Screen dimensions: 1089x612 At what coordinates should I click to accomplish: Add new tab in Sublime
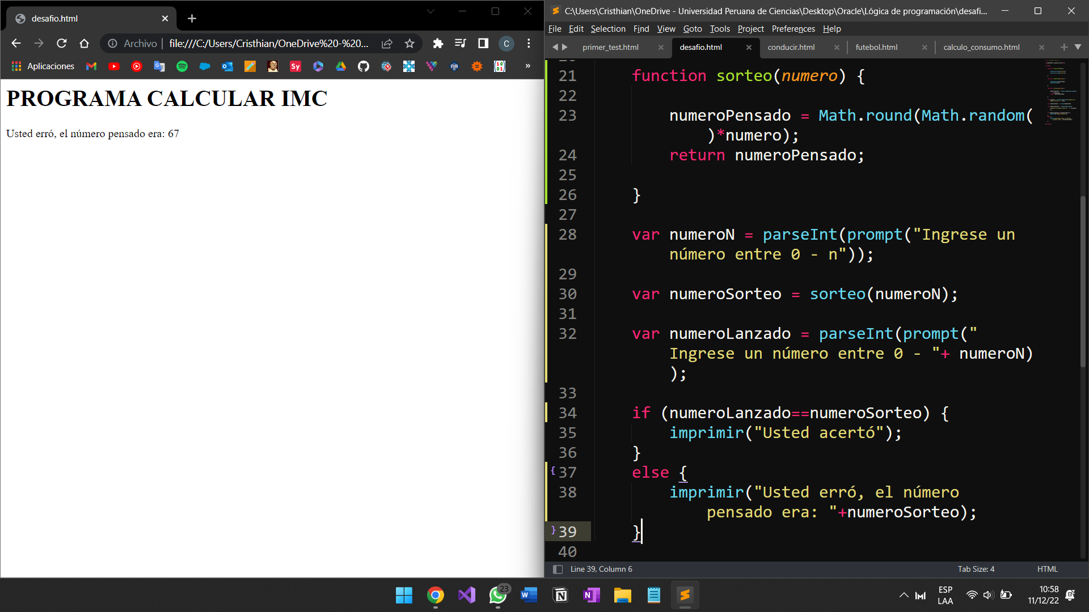[x=1064, y=47]
